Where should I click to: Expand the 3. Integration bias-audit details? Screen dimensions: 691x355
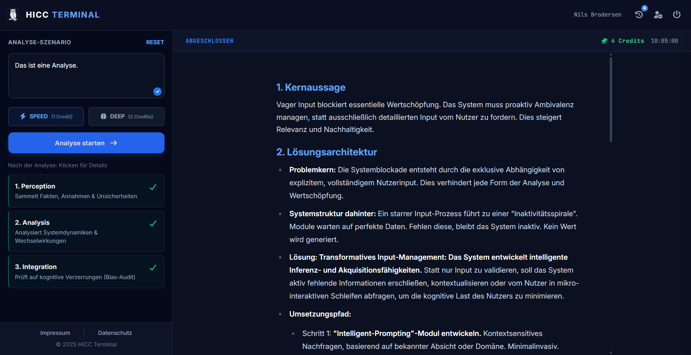tap(86, 272)
